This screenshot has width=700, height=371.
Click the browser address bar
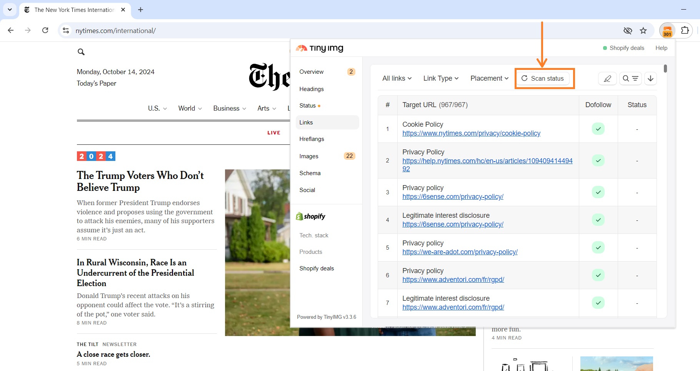(x=115, y=30)
